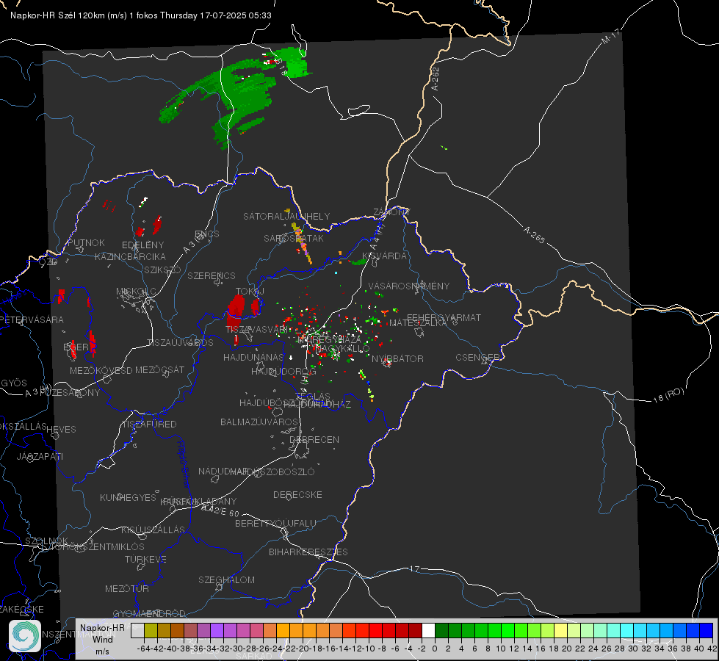Click the BERETTYÓÚJFALU city label

[x=275, y=523]
